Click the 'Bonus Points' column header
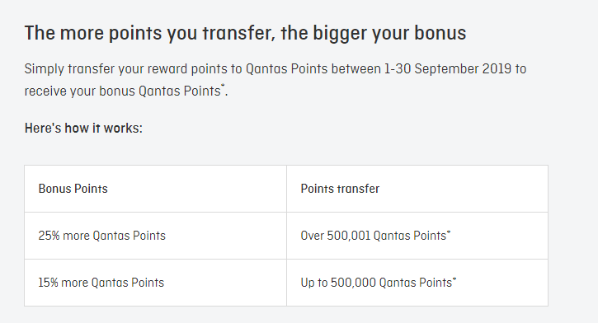Viewport: 598px width, 323px height. click(156, 189)
